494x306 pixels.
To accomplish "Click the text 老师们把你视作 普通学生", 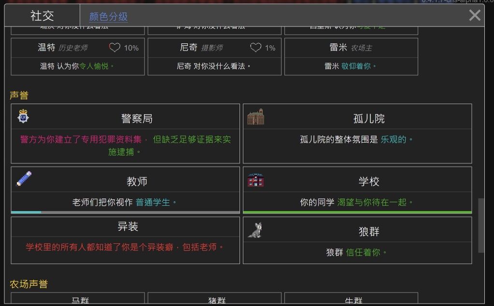I will pyautogui.click(x=124, y=202).
